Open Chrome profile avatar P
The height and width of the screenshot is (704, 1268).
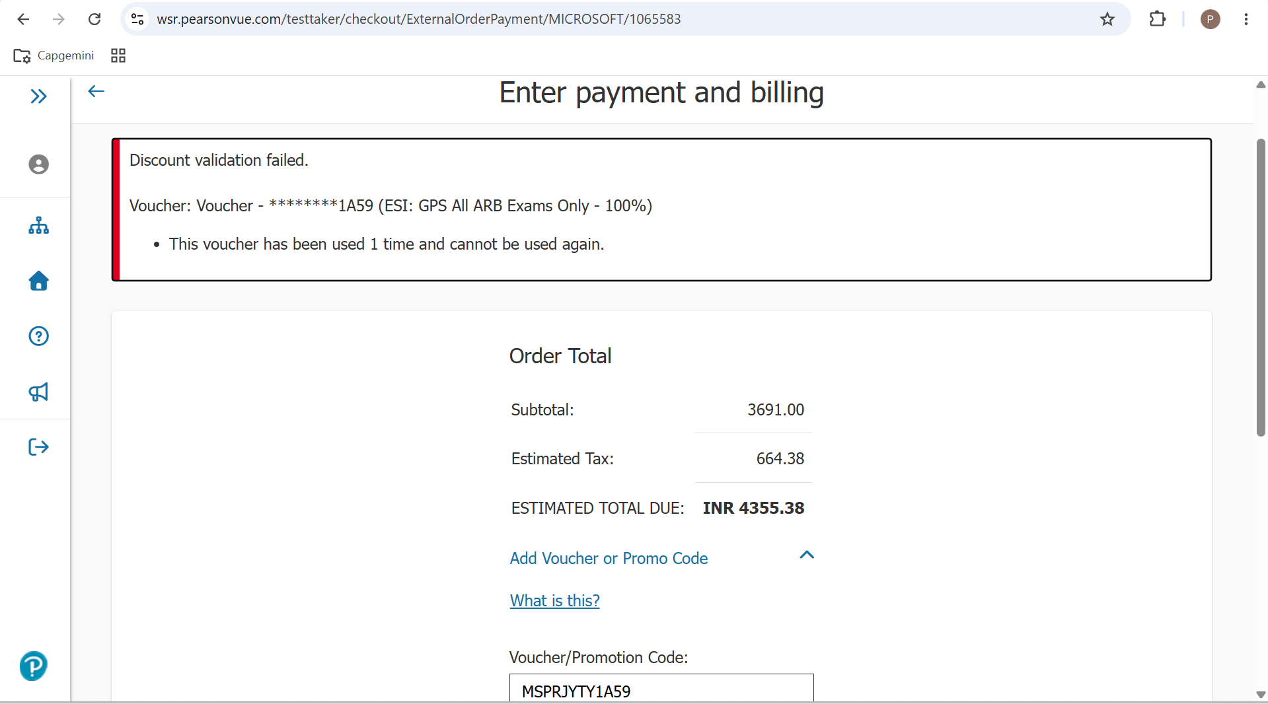point(1210,19)
